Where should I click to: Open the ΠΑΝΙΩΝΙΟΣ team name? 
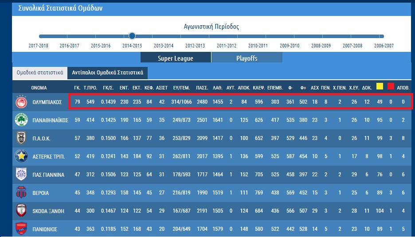click(45, 229)
